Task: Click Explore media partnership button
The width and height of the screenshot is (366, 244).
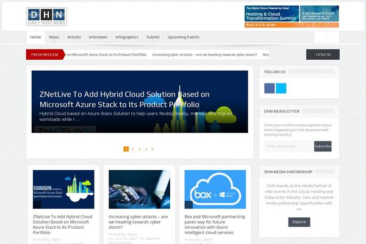Action: pos(299,222)
